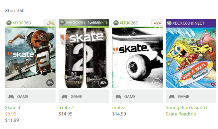
Task: Click the controller icon under SpongeBob game
Action: (172, 97)
